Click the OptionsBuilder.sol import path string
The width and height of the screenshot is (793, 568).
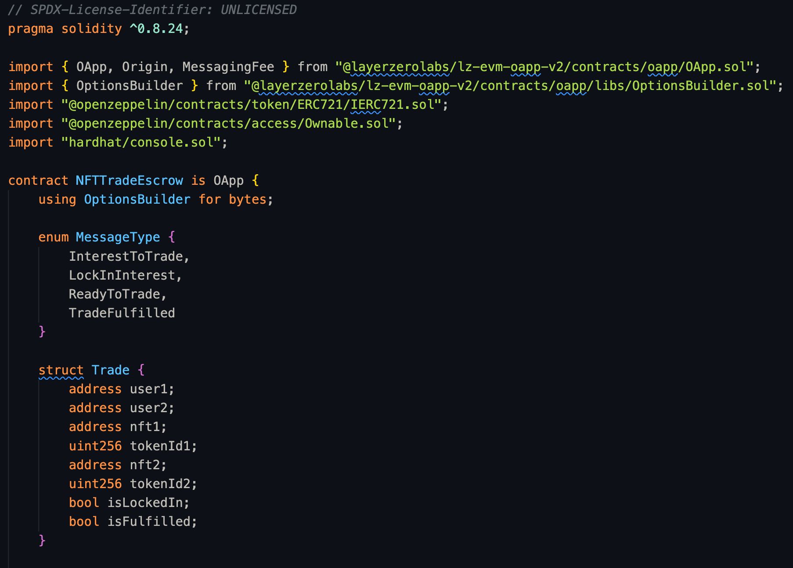point(510,86)
